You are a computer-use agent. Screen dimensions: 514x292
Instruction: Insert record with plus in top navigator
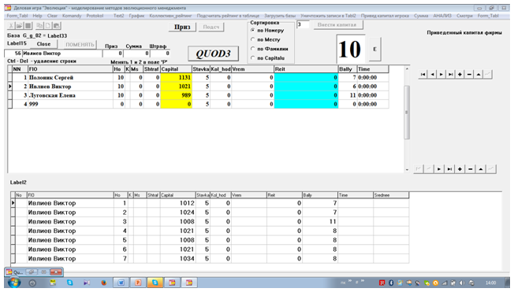point(460,74)
